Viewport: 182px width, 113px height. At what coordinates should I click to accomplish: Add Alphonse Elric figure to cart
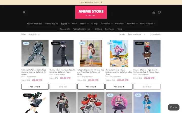[x=35, y=87]
